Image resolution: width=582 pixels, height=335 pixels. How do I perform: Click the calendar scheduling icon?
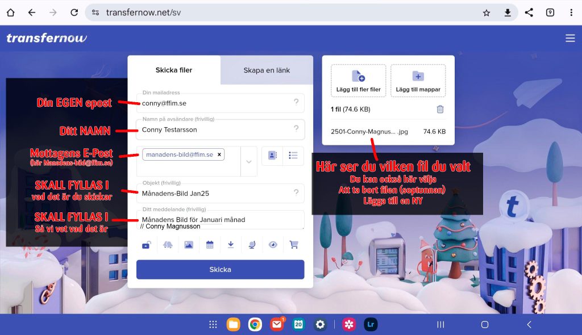pos(210,245)
